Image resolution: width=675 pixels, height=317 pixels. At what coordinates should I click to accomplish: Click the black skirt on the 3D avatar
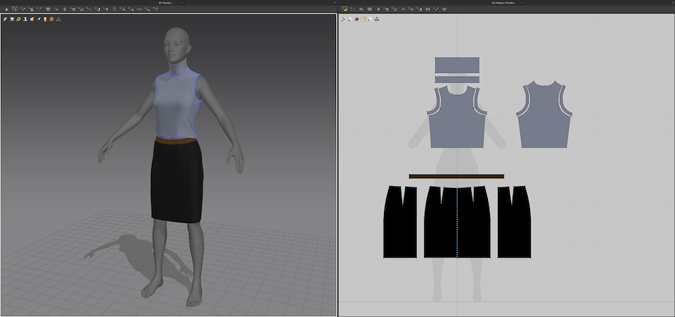tap(176, 182)
